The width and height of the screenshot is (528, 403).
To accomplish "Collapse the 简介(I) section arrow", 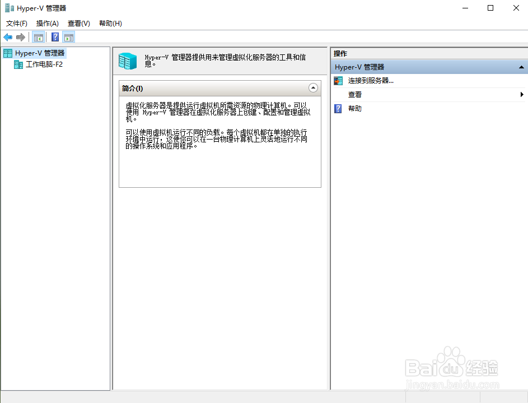I will coord(314,88).
